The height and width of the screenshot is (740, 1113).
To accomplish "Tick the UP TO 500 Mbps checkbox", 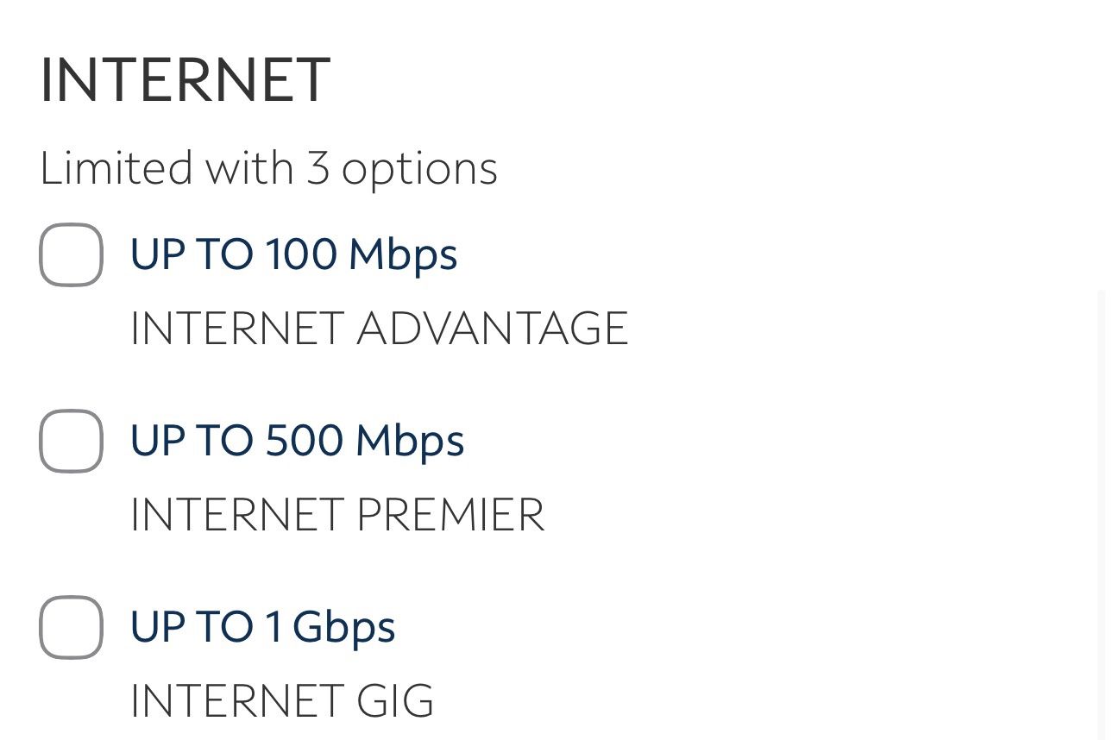I will coord(71,441).
